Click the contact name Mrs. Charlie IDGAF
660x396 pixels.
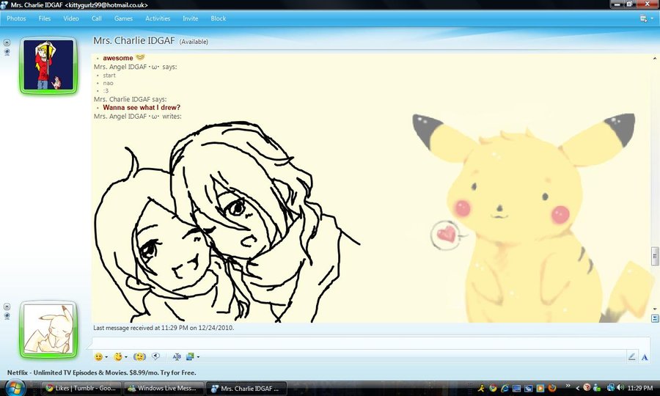134,41
